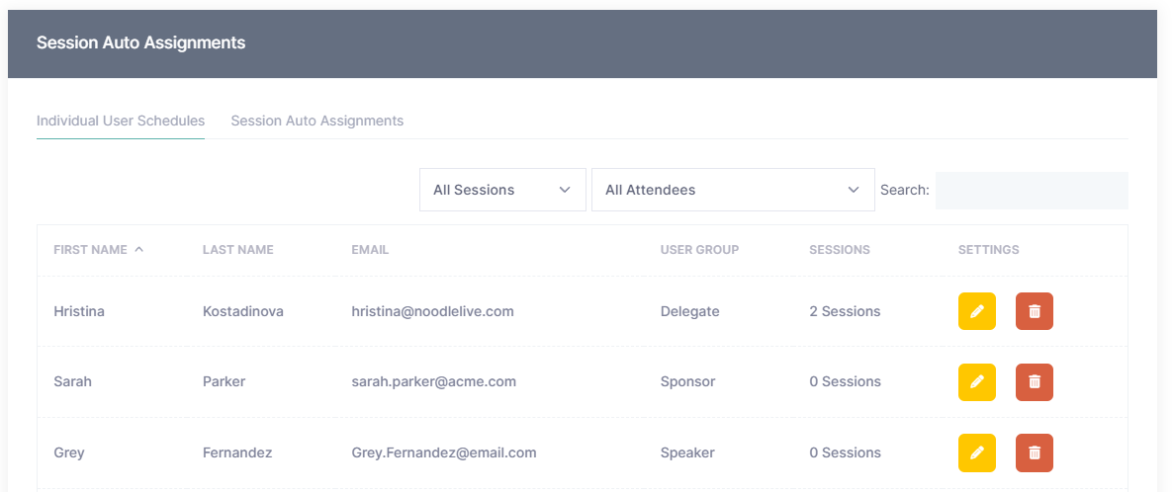The height and width of the screenshot is (492, 1173).
Task: Delete Grey Fernandez's row with trash icon
Action: tap(1034, 452)
